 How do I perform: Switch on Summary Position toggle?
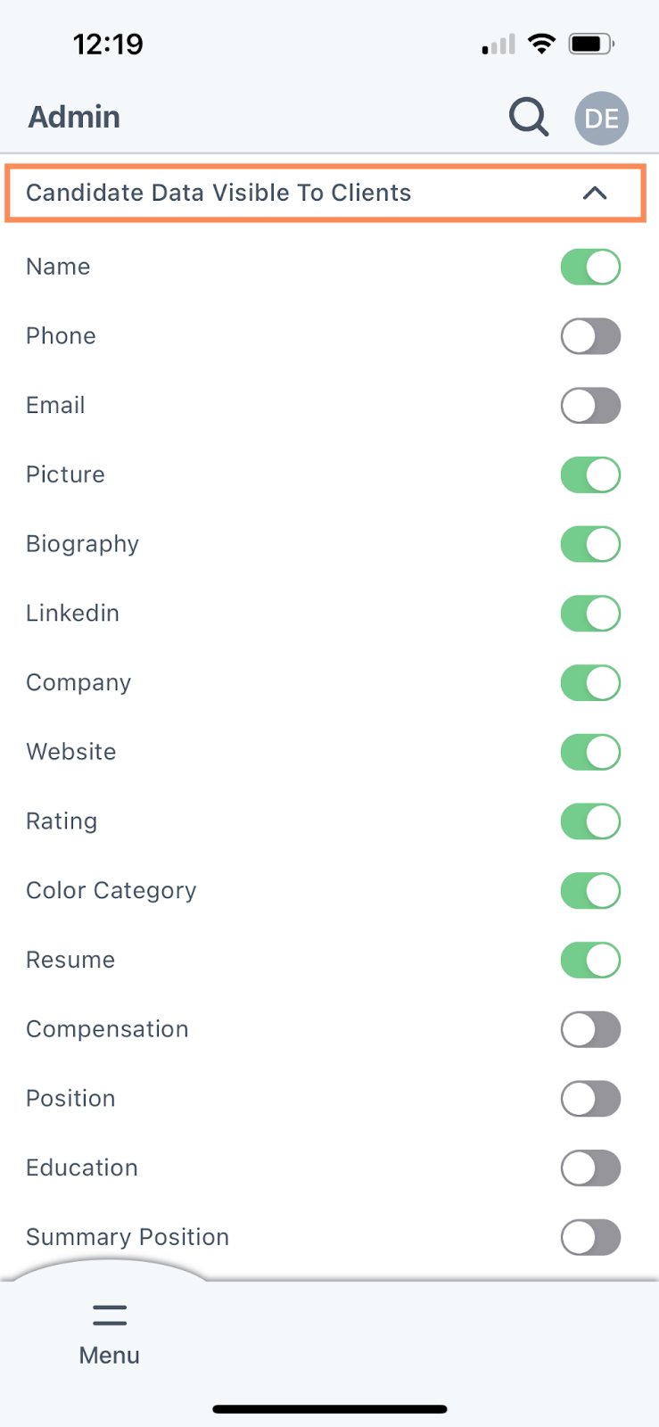pos(590,1237)
